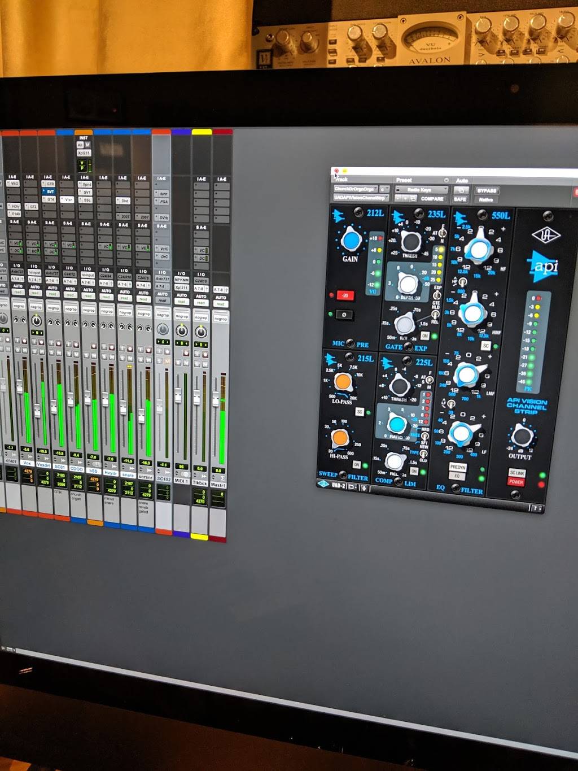This screenshot has height=771, width=578.
Task: Click the COMPARE button
Action: (432, 199)
